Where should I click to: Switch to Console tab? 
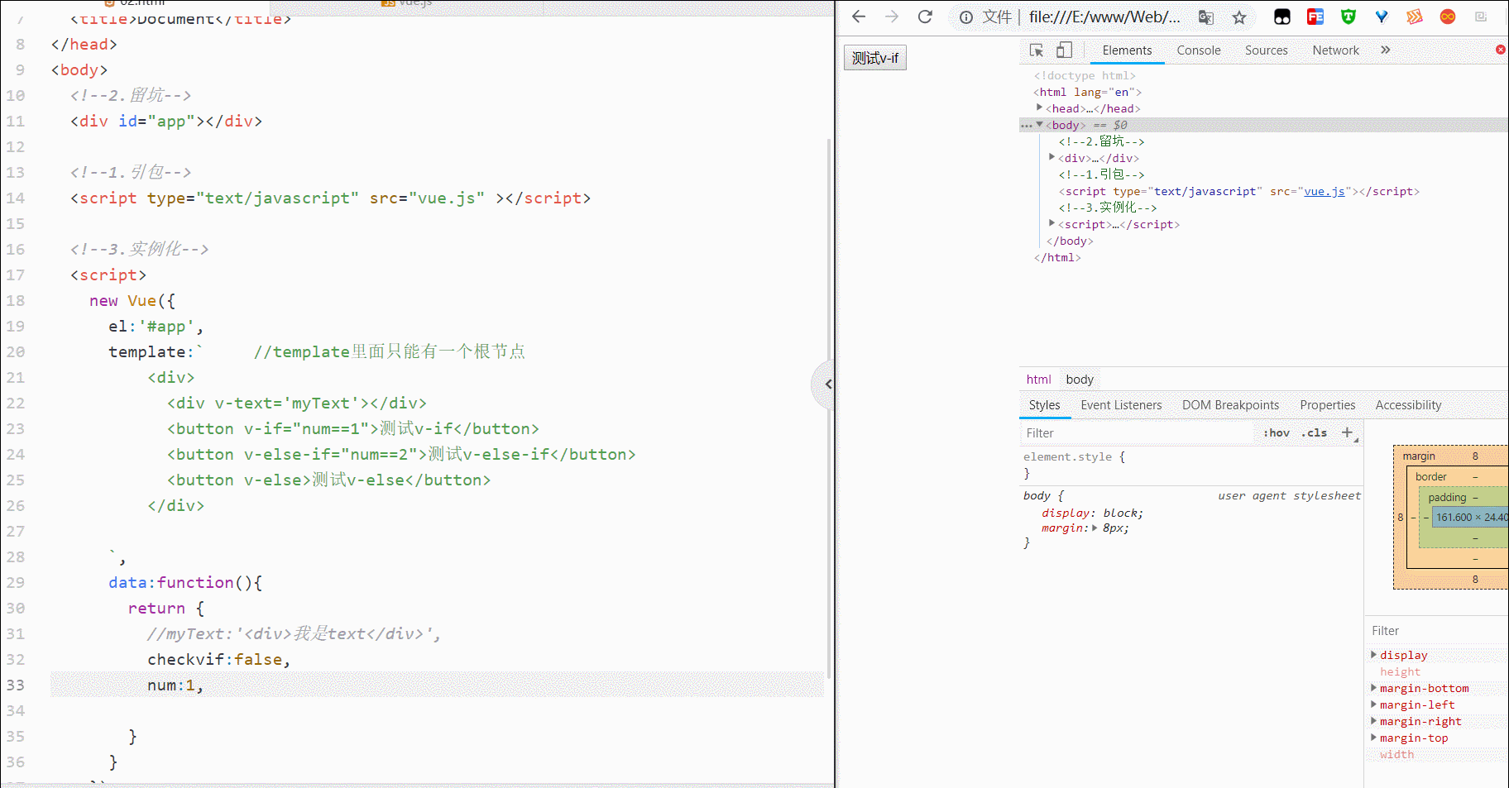(1199, 50)
